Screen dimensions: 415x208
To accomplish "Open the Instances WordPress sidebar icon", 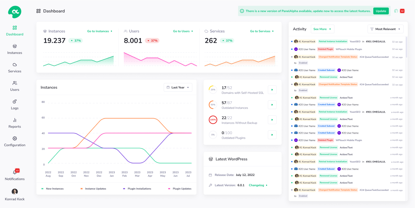I will pyautogui.click(x=15, y=46).
